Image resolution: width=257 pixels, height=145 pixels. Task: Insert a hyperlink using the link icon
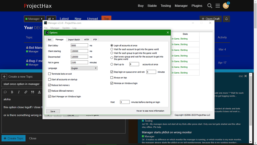25,92
